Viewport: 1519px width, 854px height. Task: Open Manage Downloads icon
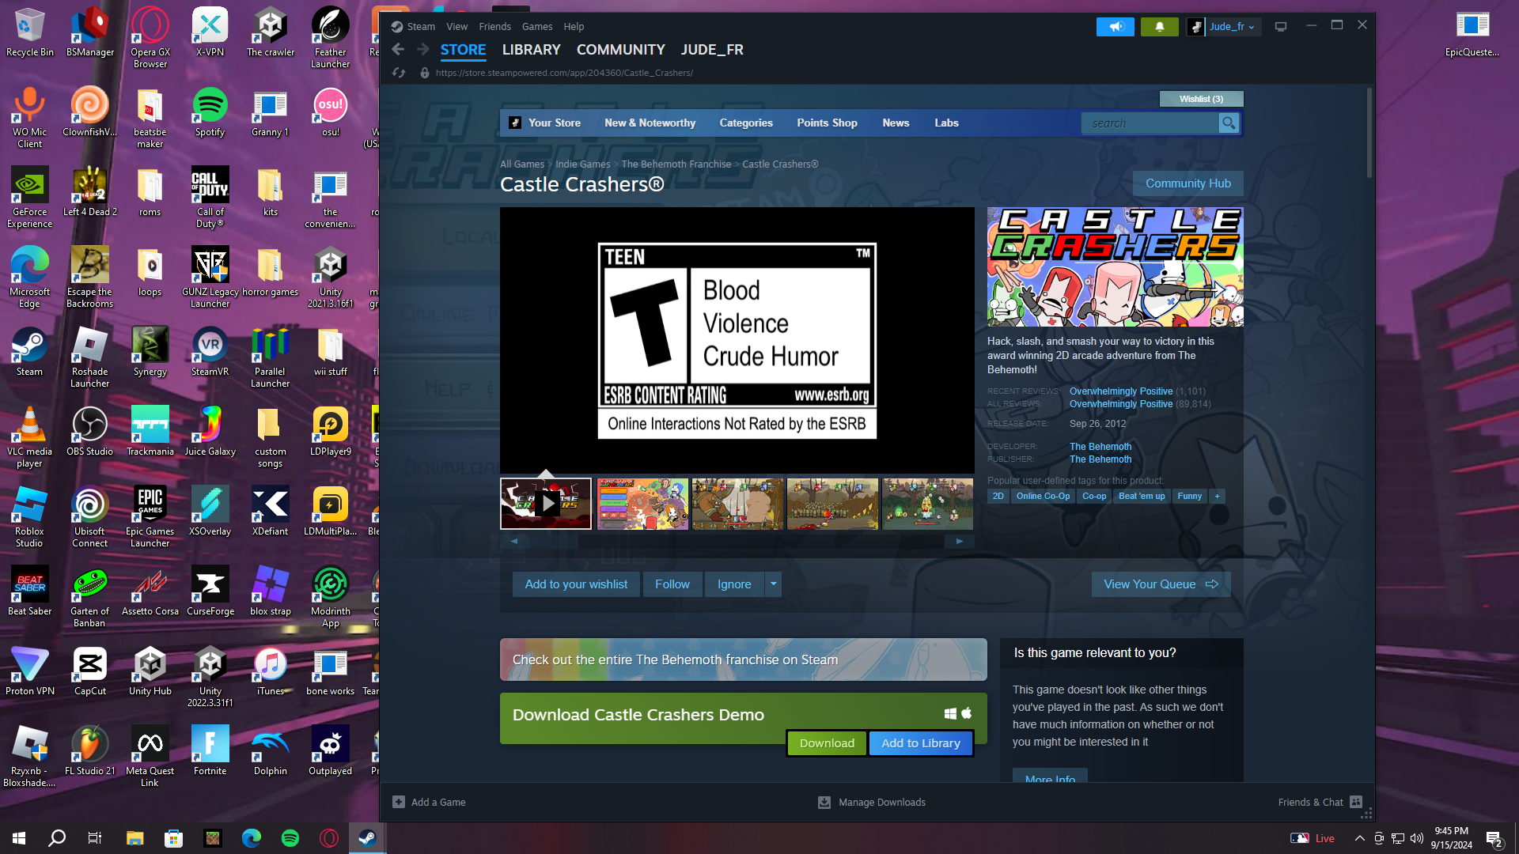pos(824,802)
